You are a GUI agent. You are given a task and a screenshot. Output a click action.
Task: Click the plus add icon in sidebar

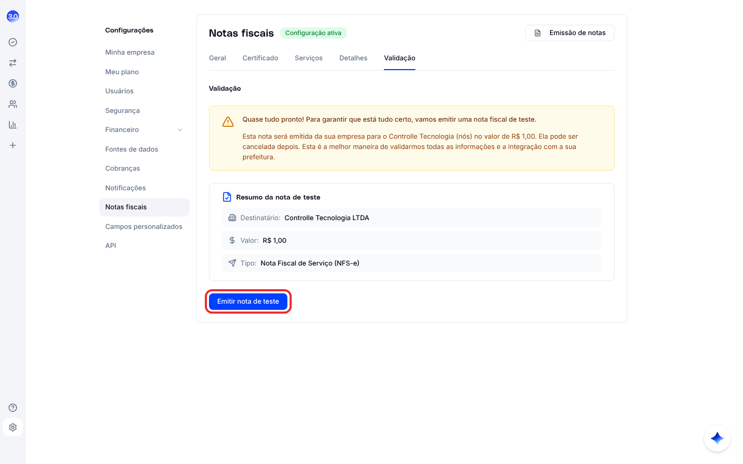click(x=13, y=145)
